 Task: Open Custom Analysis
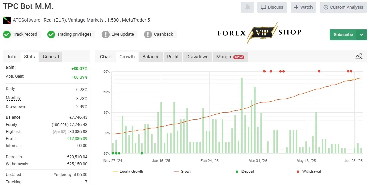[x=343, y=7]
